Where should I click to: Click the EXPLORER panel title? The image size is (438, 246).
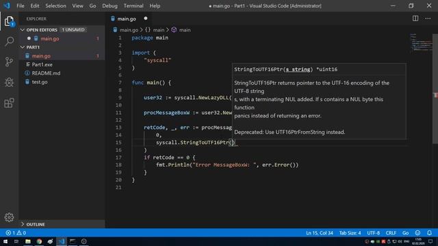pos(36,18)
